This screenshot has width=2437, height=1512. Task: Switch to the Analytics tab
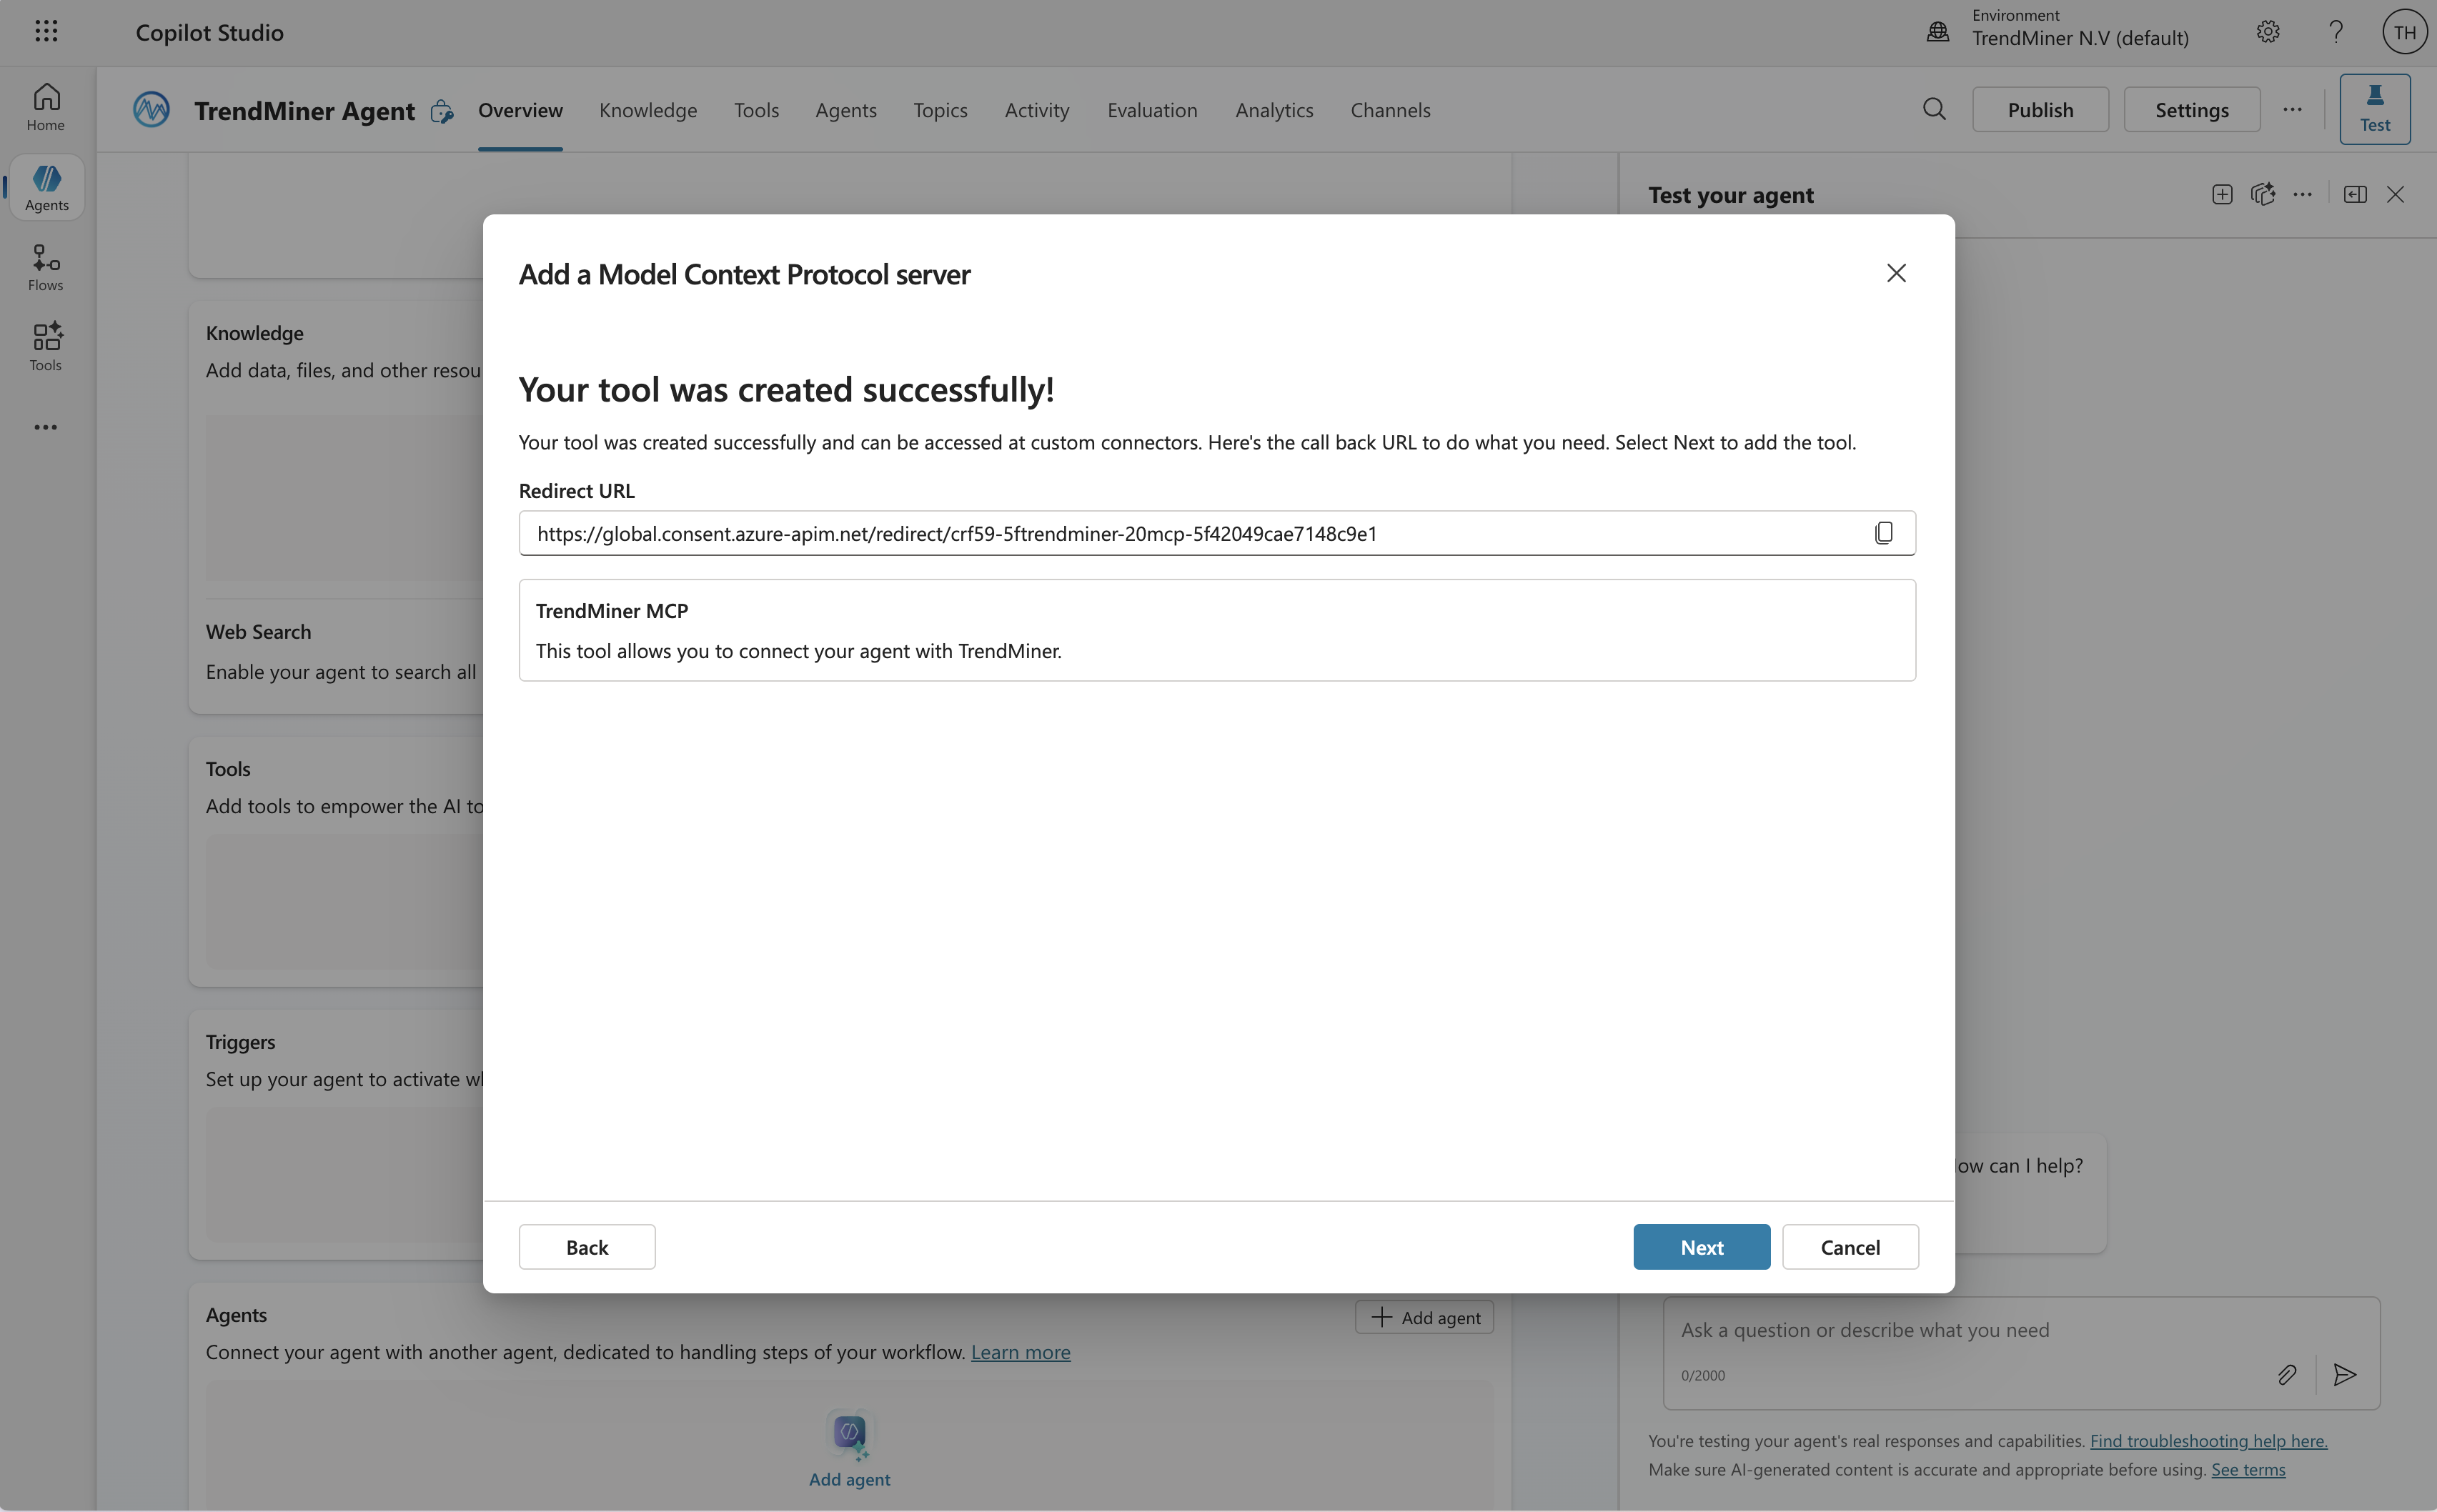coord(1274,110)
